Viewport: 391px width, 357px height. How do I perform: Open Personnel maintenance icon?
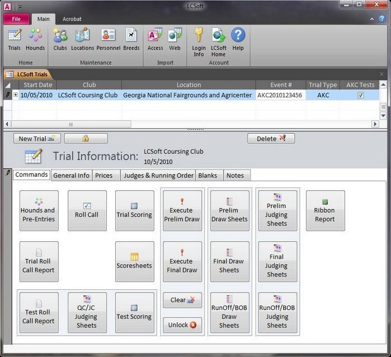[108, 39]
